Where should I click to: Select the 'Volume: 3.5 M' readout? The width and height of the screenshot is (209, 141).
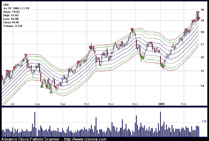pos(13,26)
